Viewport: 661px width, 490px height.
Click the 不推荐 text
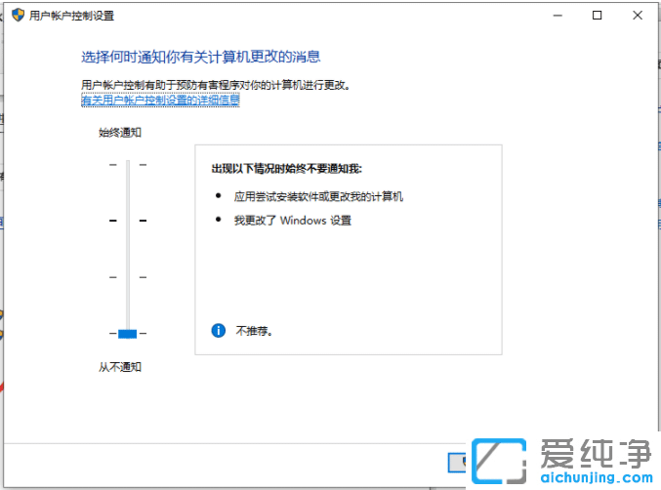coord(254,331)
